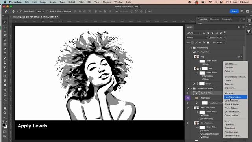252x142 pixels.
Task: Select the Horizontal Type tool
Action: tap(5, 95)
